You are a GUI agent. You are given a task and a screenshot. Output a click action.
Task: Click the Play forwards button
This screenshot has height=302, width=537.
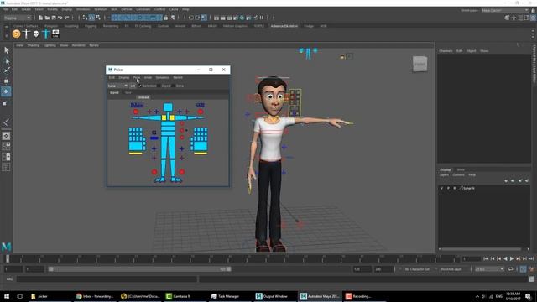(x=511, y=259)
